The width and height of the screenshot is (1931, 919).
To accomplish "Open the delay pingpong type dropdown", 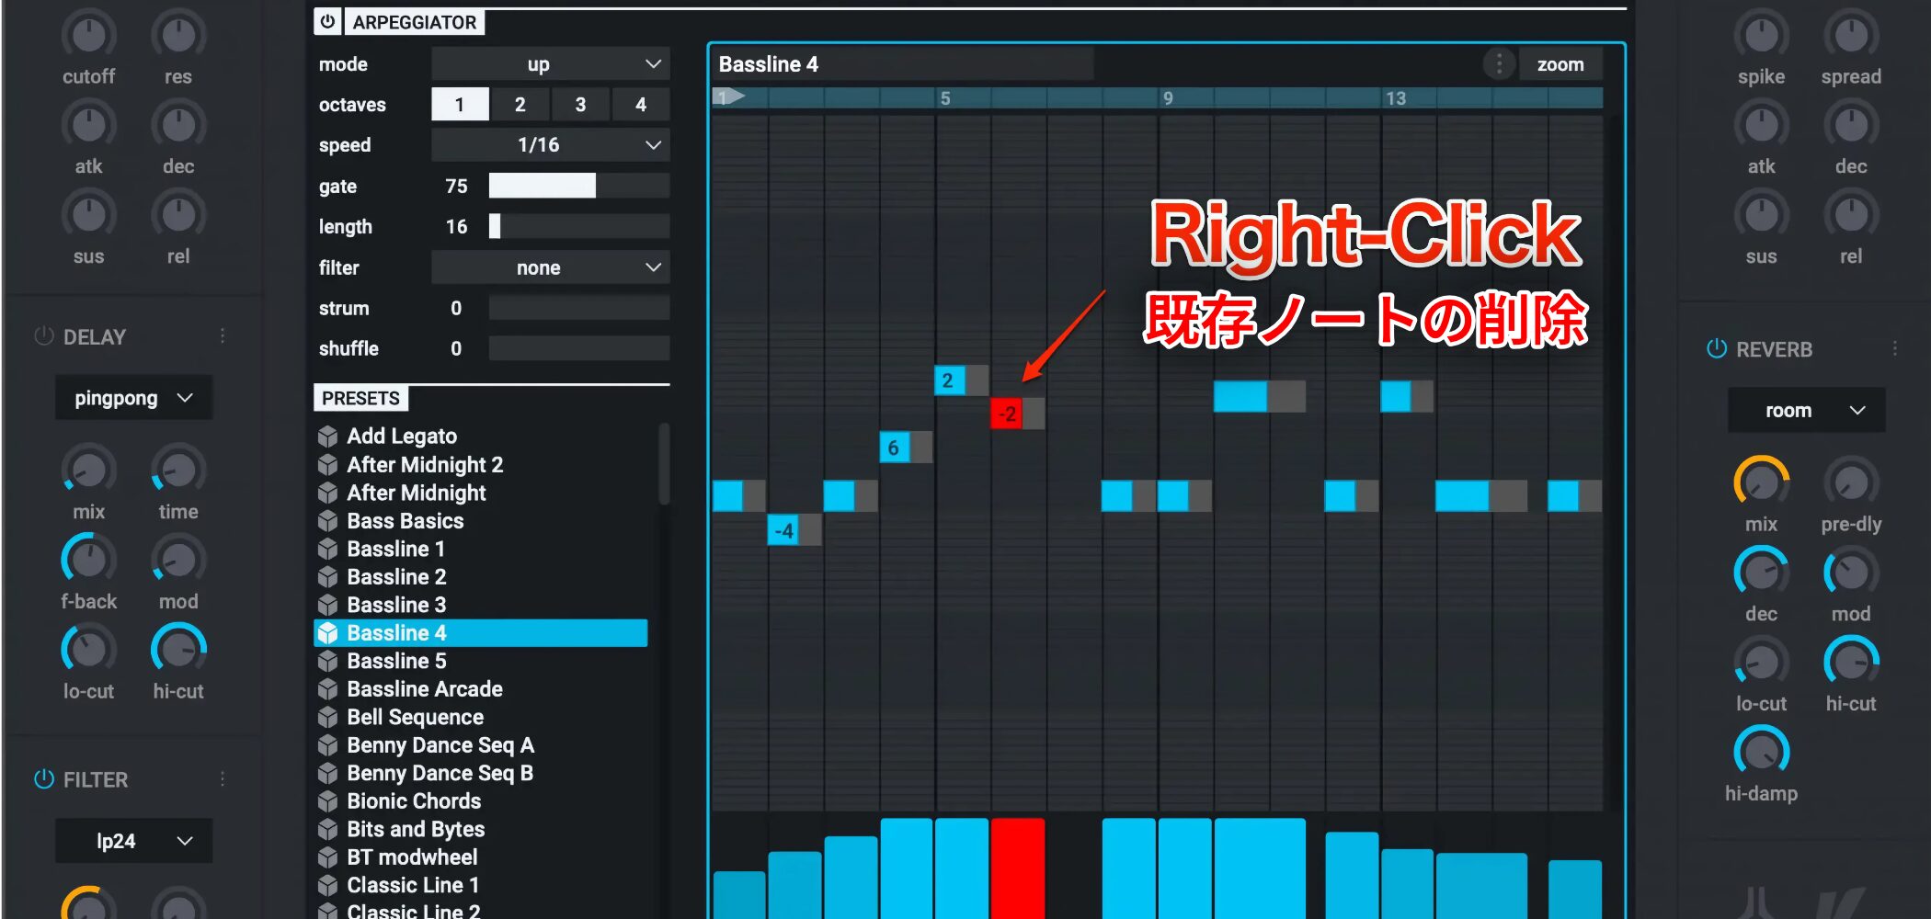I will click(x=133, y=398).
